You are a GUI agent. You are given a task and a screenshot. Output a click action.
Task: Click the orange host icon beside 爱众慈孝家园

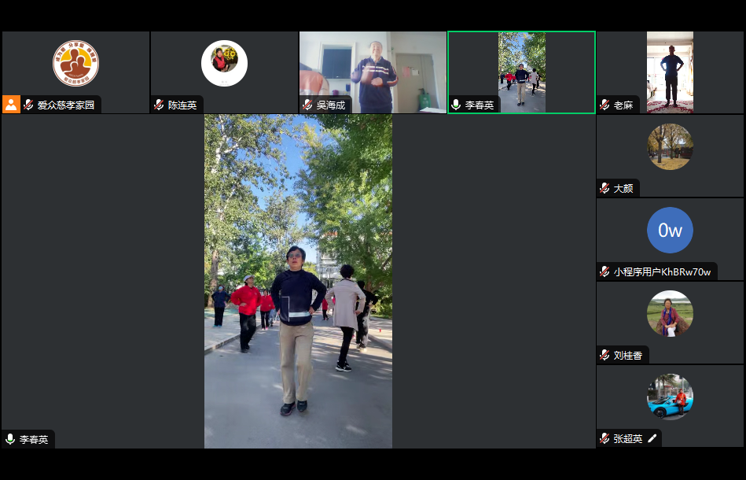(x=11, y=105)
